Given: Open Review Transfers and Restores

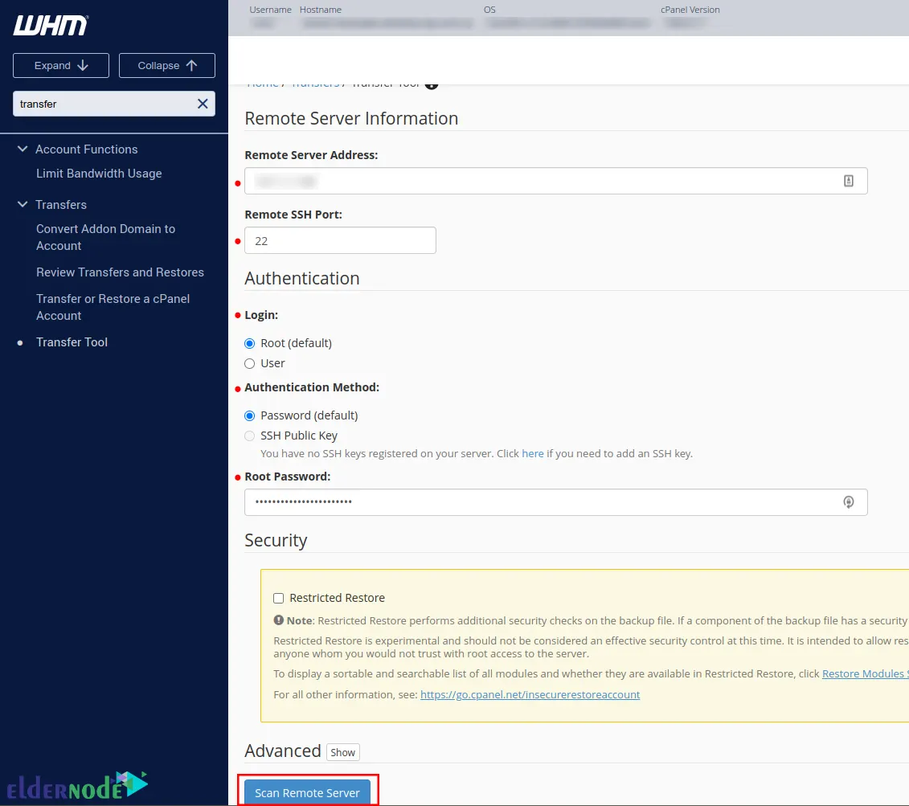Looking at the screenshot, I should point(120,272).
